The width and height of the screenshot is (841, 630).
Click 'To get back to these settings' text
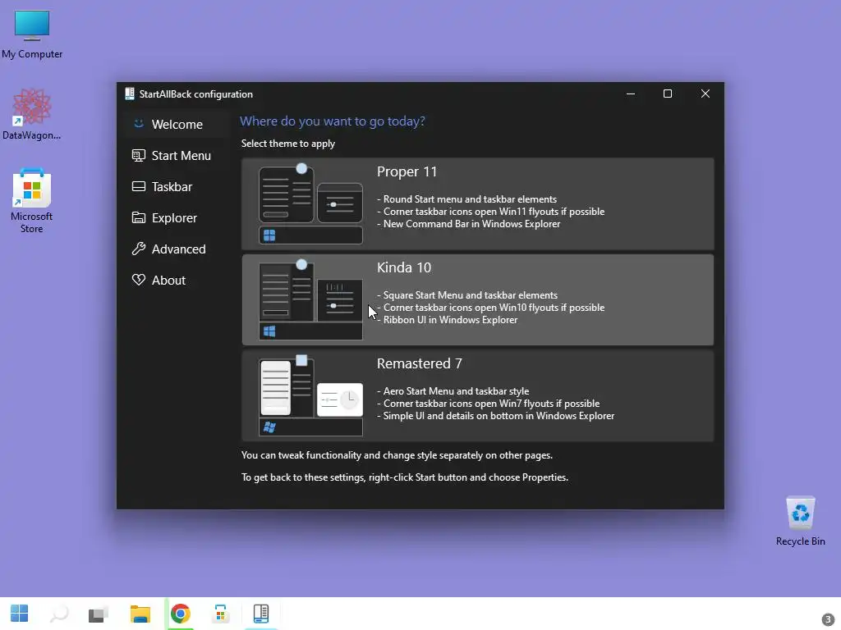404,477
